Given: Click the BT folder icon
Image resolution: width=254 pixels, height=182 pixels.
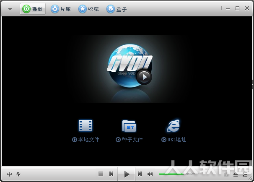Looking at the screenshot, I should [x=129, y=126].
